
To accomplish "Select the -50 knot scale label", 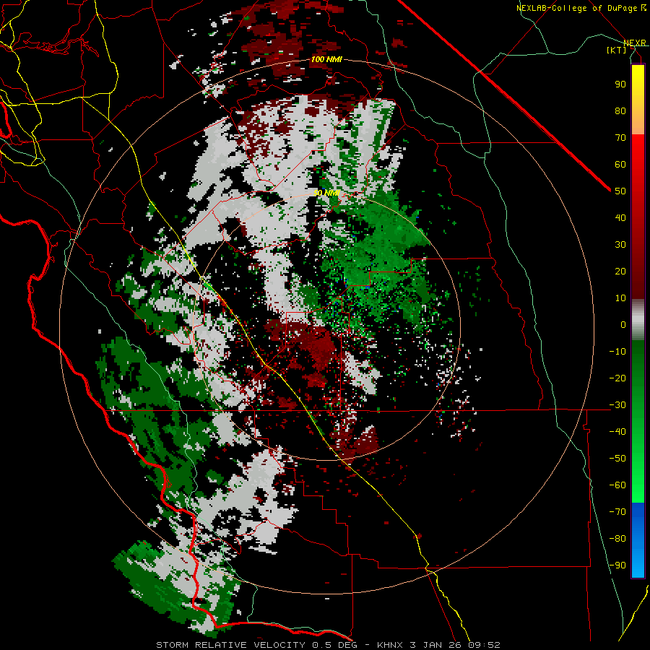I will [x=617, y=459].
